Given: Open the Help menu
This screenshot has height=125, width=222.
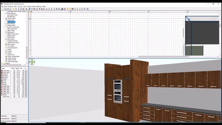Looking at the screenshot, I should pyautogui.click(x=44, y=6).
